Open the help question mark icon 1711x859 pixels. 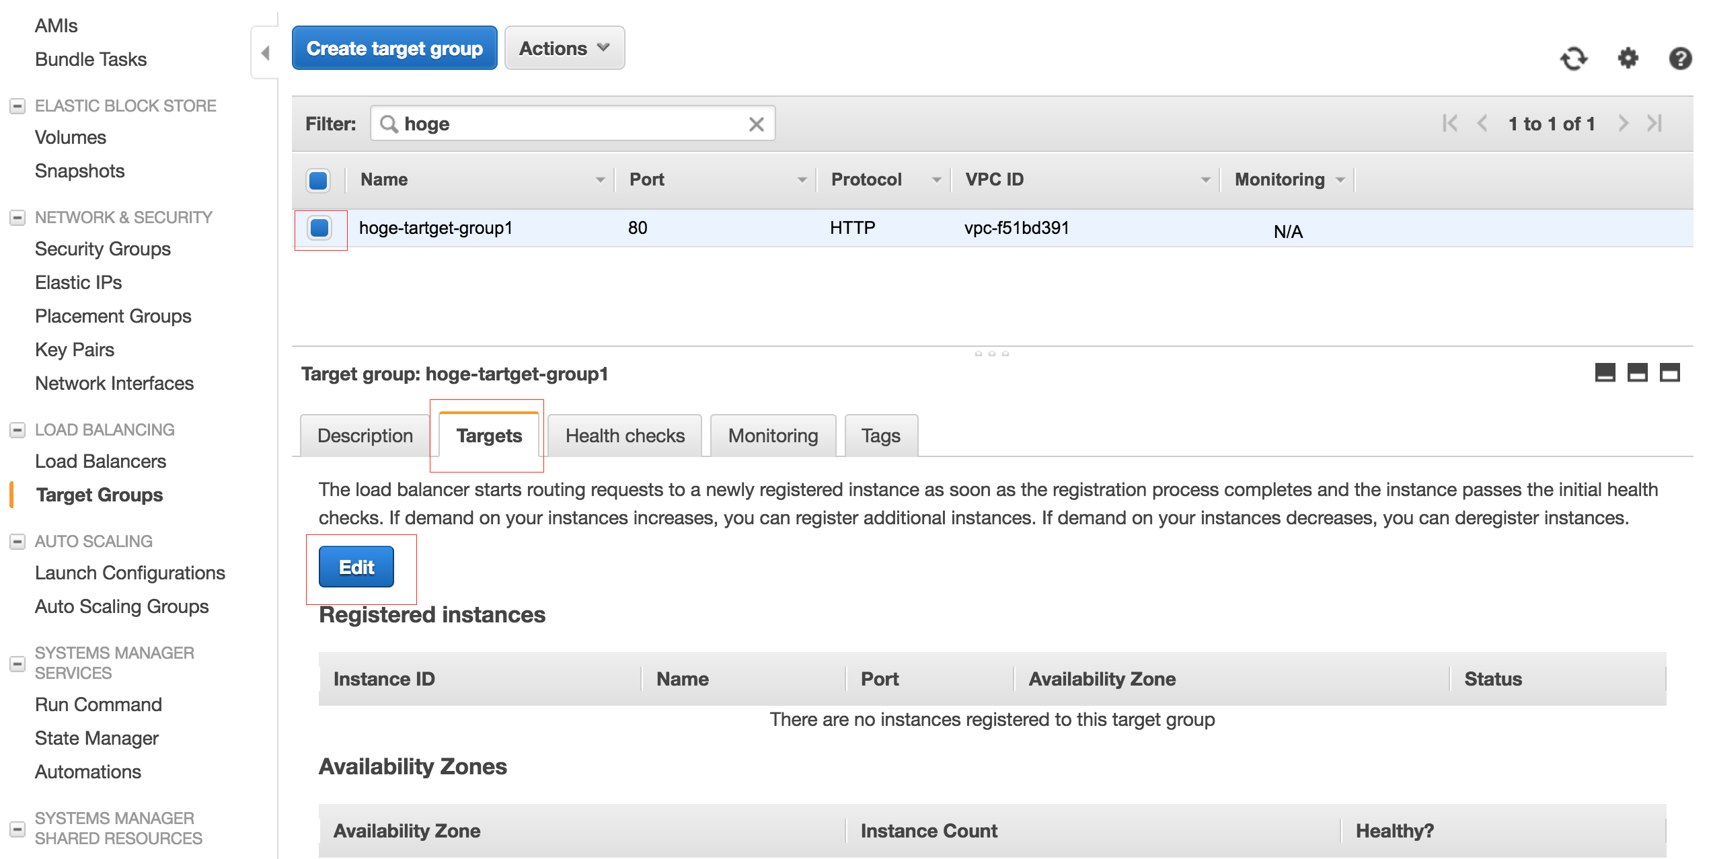(1680, 58)
